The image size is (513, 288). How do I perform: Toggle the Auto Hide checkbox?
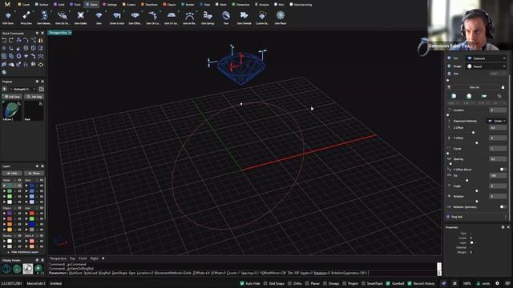click(x=242, y=283)
